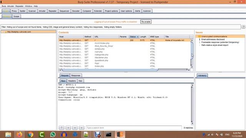Select the Path-relative style sheet import issue
This screenshot has height=138, width=246.
(215, 45)
